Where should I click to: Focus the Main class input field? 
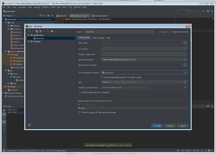pyautogui.click(x=142, y=43)
